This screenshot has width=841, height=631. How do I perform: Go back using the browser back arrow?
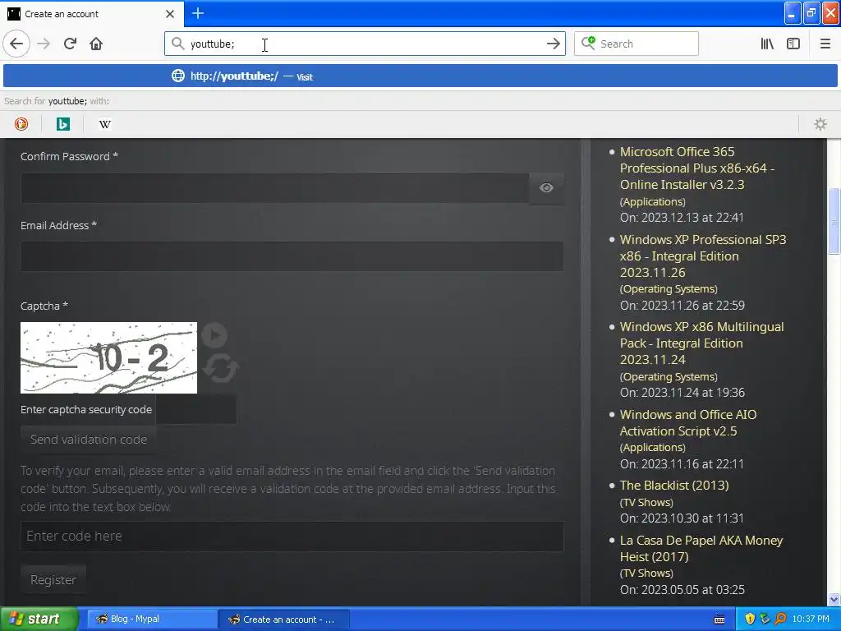[16, 44]
